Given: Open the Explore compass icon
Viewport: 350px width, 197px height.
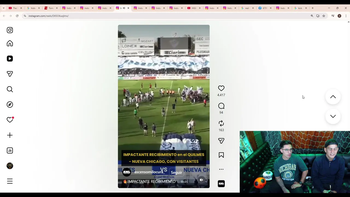Looking at the screenshot, I should tap(10, 105).
